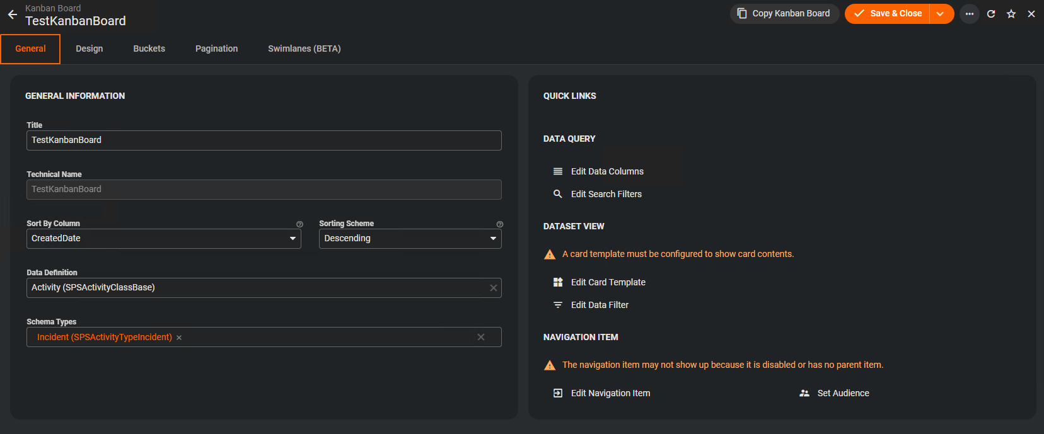Remove the Incident schema type tag
Viewport: 1044px width, 434px height.
click(179, 338)
